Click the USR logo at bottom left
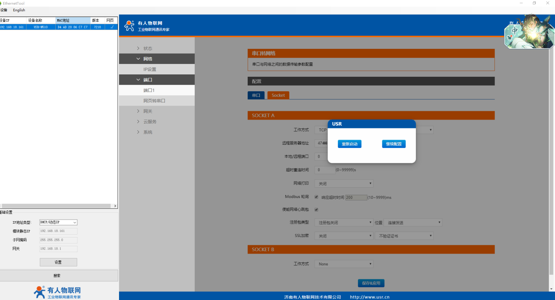Screen dimensions: 555x300 (x=58, y=292)
